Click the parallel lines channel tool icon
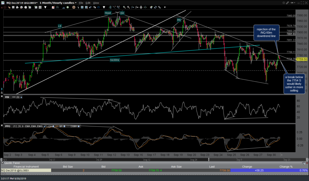This screenshot has height=181, width=309. (x=118, y=7)
